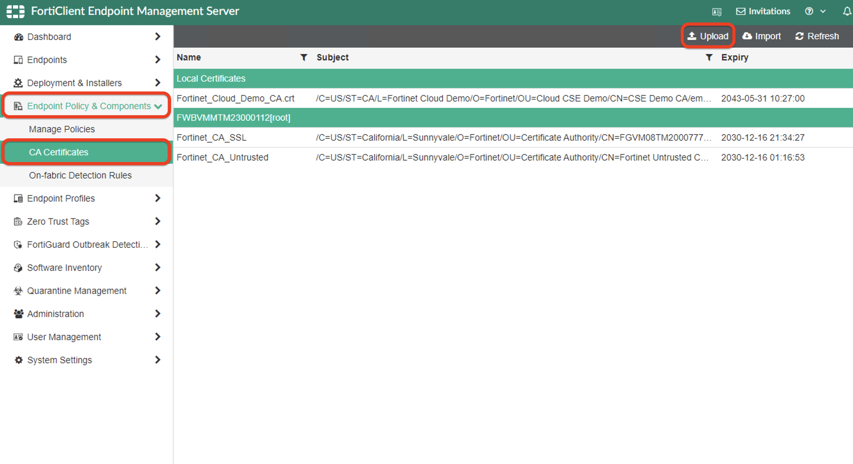The width and height of the screenshot is (853, 464).
Task: Filter the Subject column
Action: click(x=709, y=58)
